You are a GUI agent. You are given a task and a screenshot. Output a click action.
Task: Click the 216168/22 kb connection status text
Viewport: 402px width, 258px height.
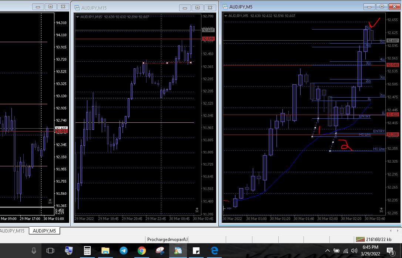tap(379, 240)
